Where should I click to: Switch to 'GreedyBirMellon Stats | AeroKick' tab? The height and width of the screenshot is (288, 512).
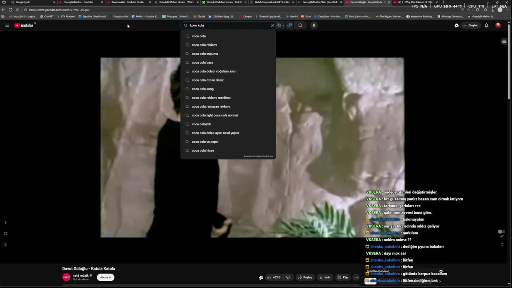320,2
